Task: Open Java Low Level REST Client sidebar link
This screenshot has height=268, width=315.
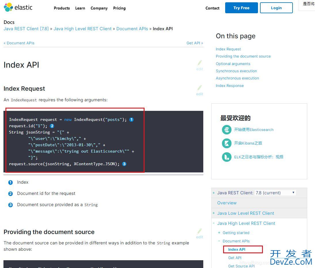Action: point(246,213)
